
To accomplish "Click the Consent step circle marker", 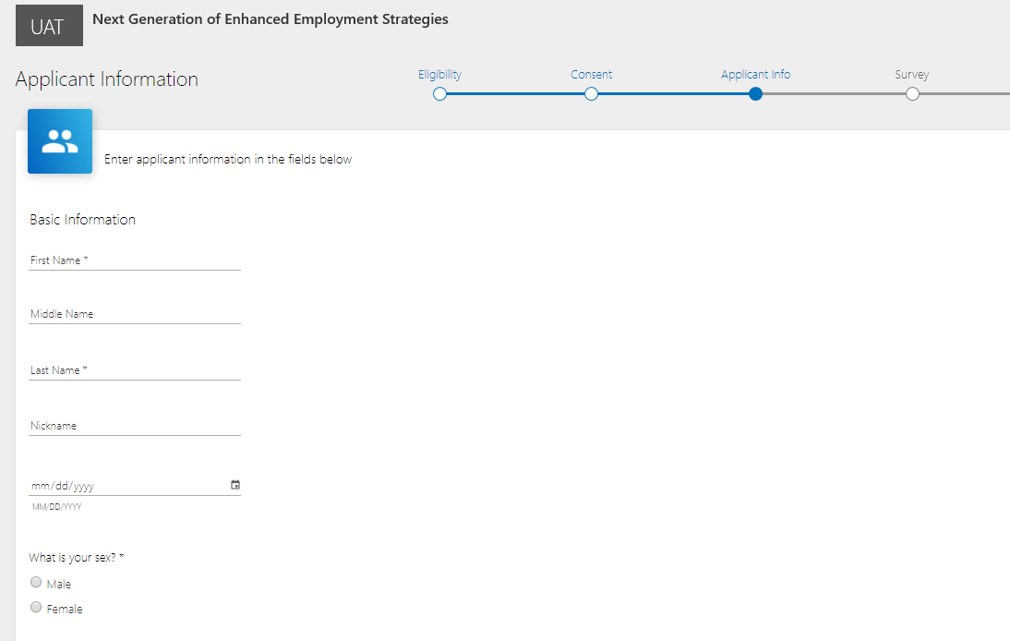I will point(591,94).
